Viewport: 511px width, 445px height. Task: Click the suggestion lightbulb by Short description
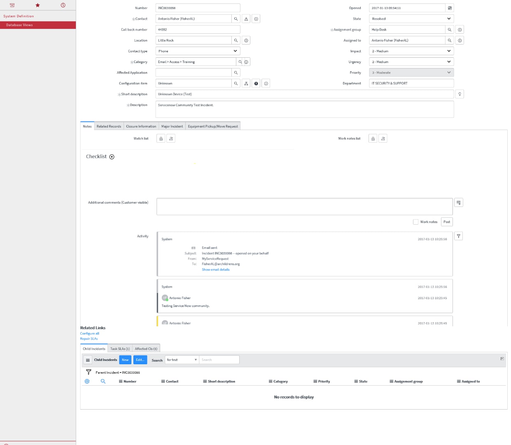460,94
